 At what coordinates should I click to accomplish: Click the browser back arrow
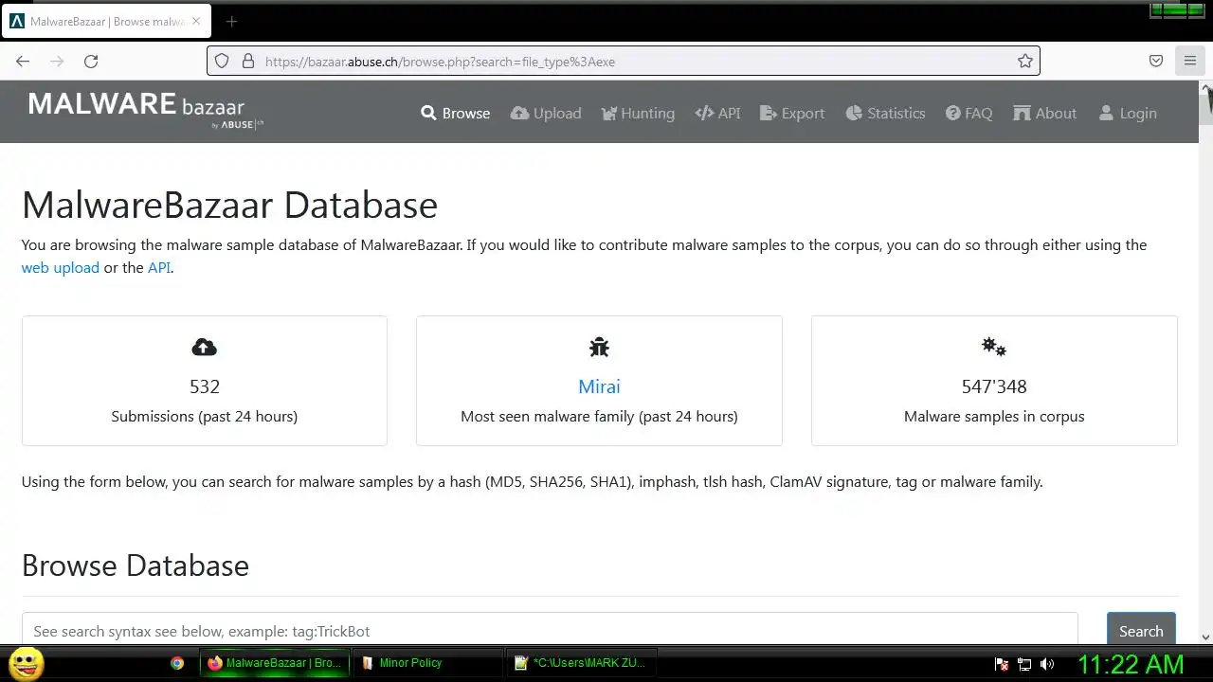coord(23,61)
